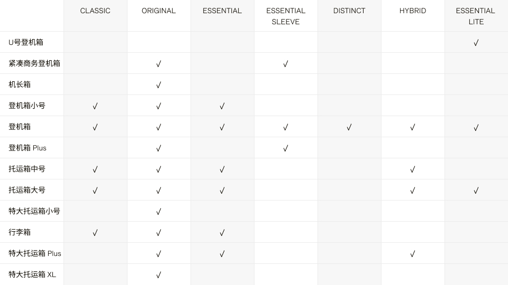Viewport: 508px width, 285px height.
Task: Click checkmark for 托运箱中号 under HYBRID
Action: pos(412,169)
